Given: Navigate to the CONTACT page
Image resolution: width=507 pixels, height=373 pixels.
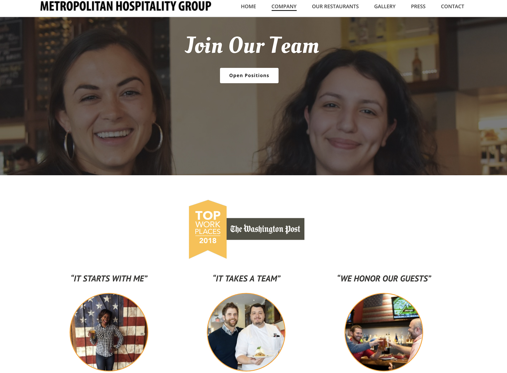Looking at the screenshot, I should pyautogui.click(x=452, y=6).
